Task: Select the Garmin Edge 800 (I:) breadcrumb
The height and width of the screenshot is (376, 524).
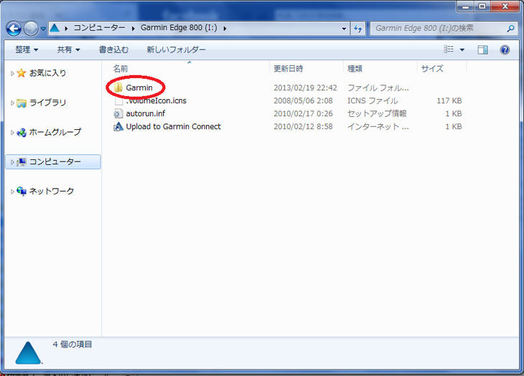Action: (x=179, y=28)
